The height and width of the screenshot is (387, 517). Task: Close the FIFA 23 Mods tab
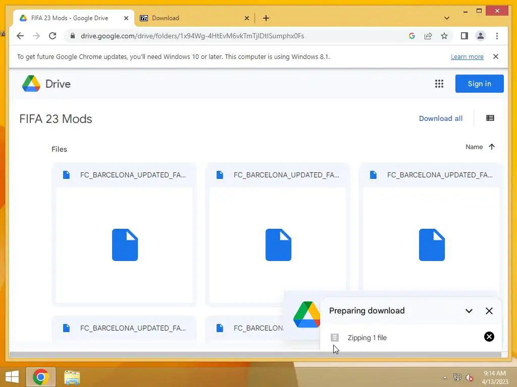pyautogui.click(x=126, y=18)
